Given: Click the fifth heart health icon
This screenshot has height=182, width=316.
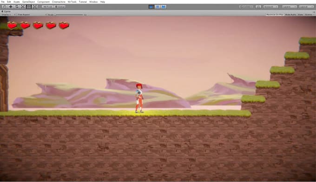Looking at the screenshot, I should coord(64,26).
